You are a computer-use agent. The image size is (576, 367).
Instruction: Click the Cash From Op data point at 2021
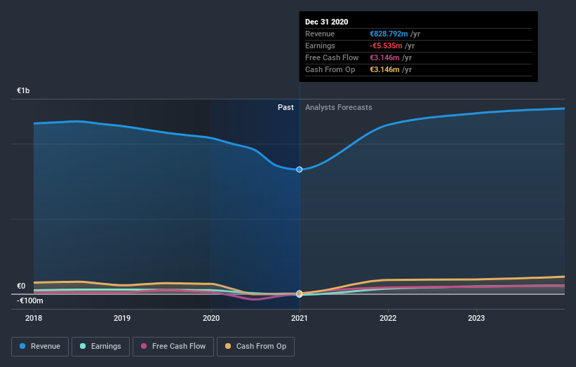300,293
